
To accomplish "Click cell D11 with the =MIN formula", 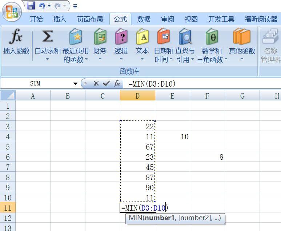I will coord(137,208).
